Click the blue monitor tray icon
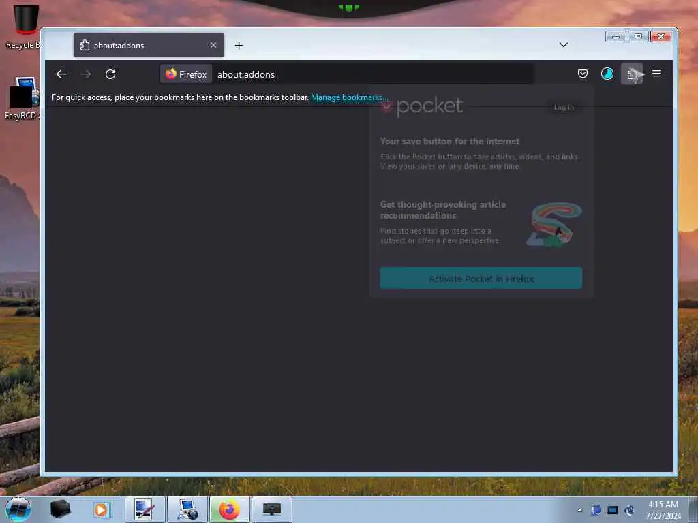The image size is (698, 523). (x=613, y=510)
